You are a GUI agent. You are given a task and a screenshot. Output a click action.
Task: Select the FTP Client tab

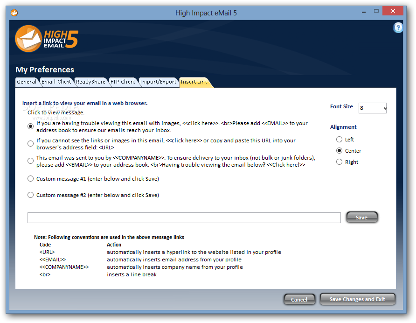(x=123, y=82)
